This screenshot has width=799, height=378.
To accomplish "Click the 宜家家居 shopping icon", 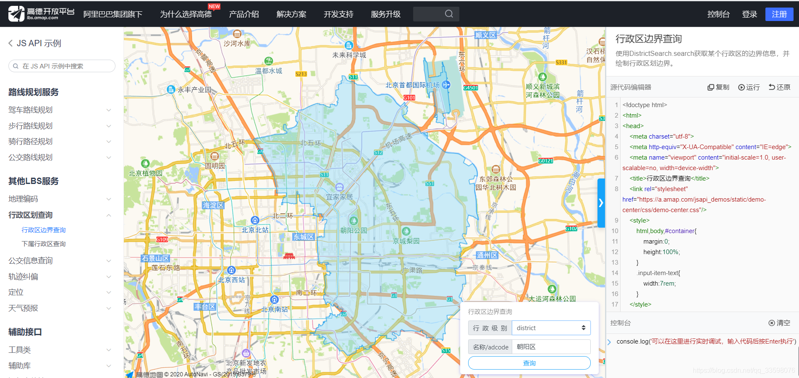I will click(x=340, y=187).
